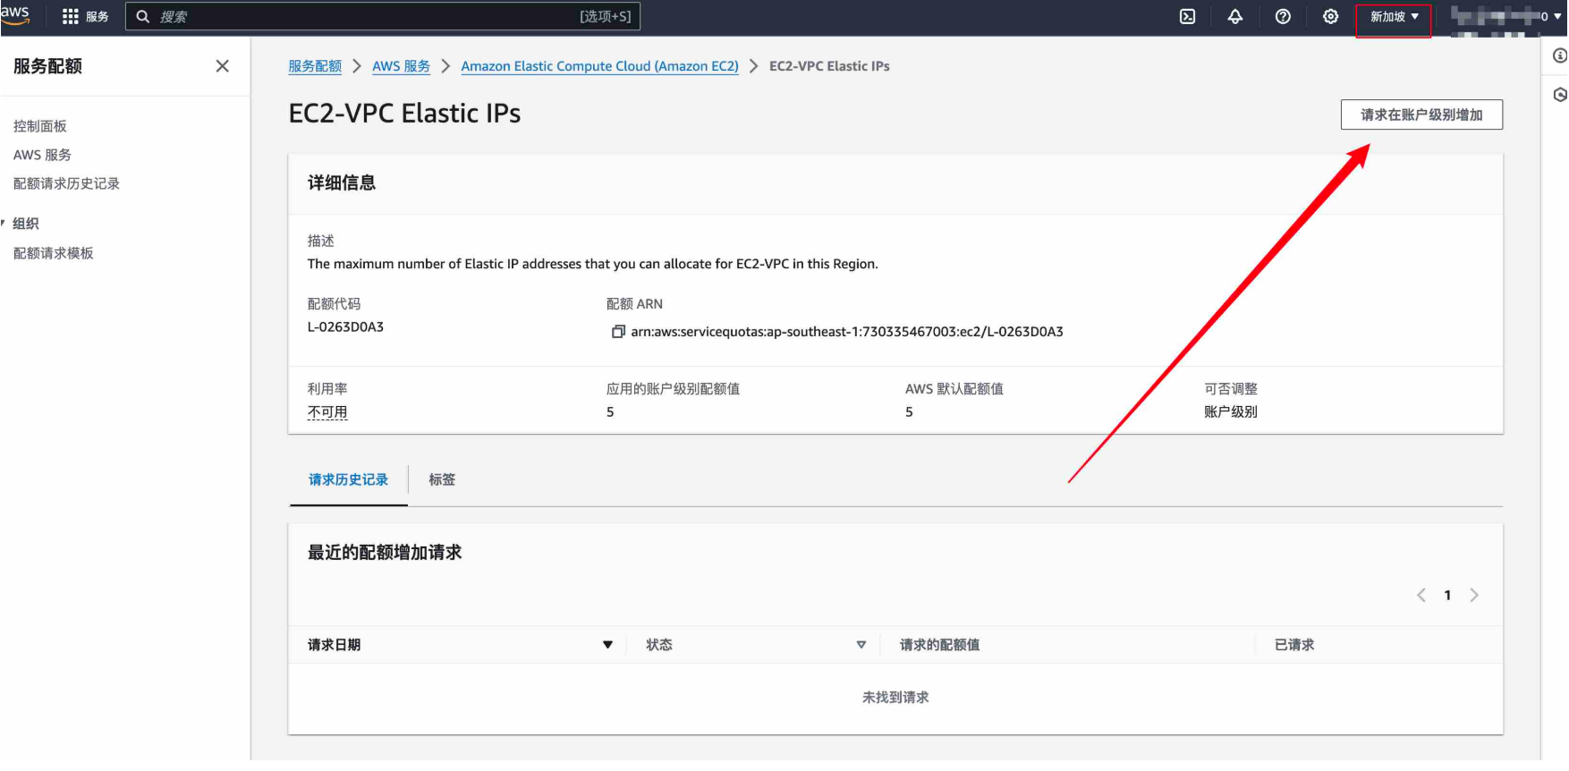1569x771 pixels.
Task: Click the EC2-VPC Elastic IPs breadcrumb text
Action: pos(829,66)
